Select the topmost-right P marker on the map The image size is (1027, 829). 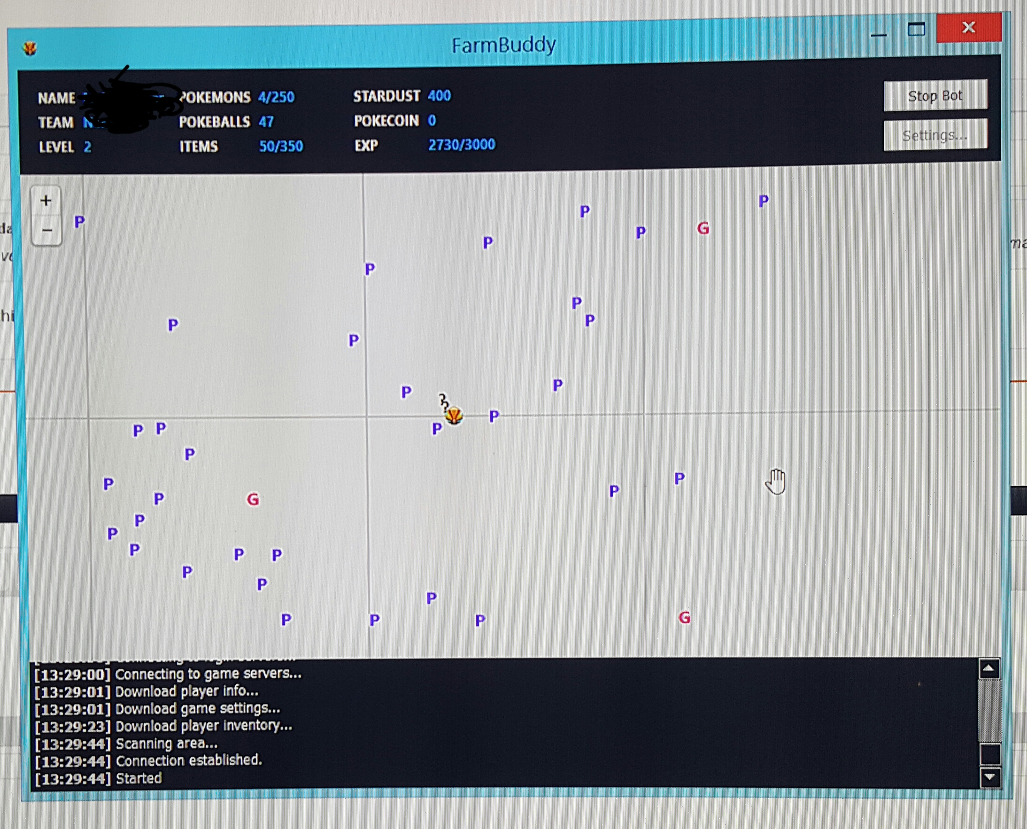(764, 201)
